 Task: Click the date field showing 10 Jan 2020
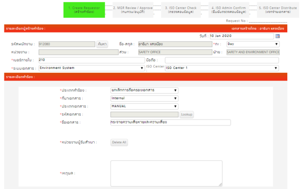[x=242, y=36]
